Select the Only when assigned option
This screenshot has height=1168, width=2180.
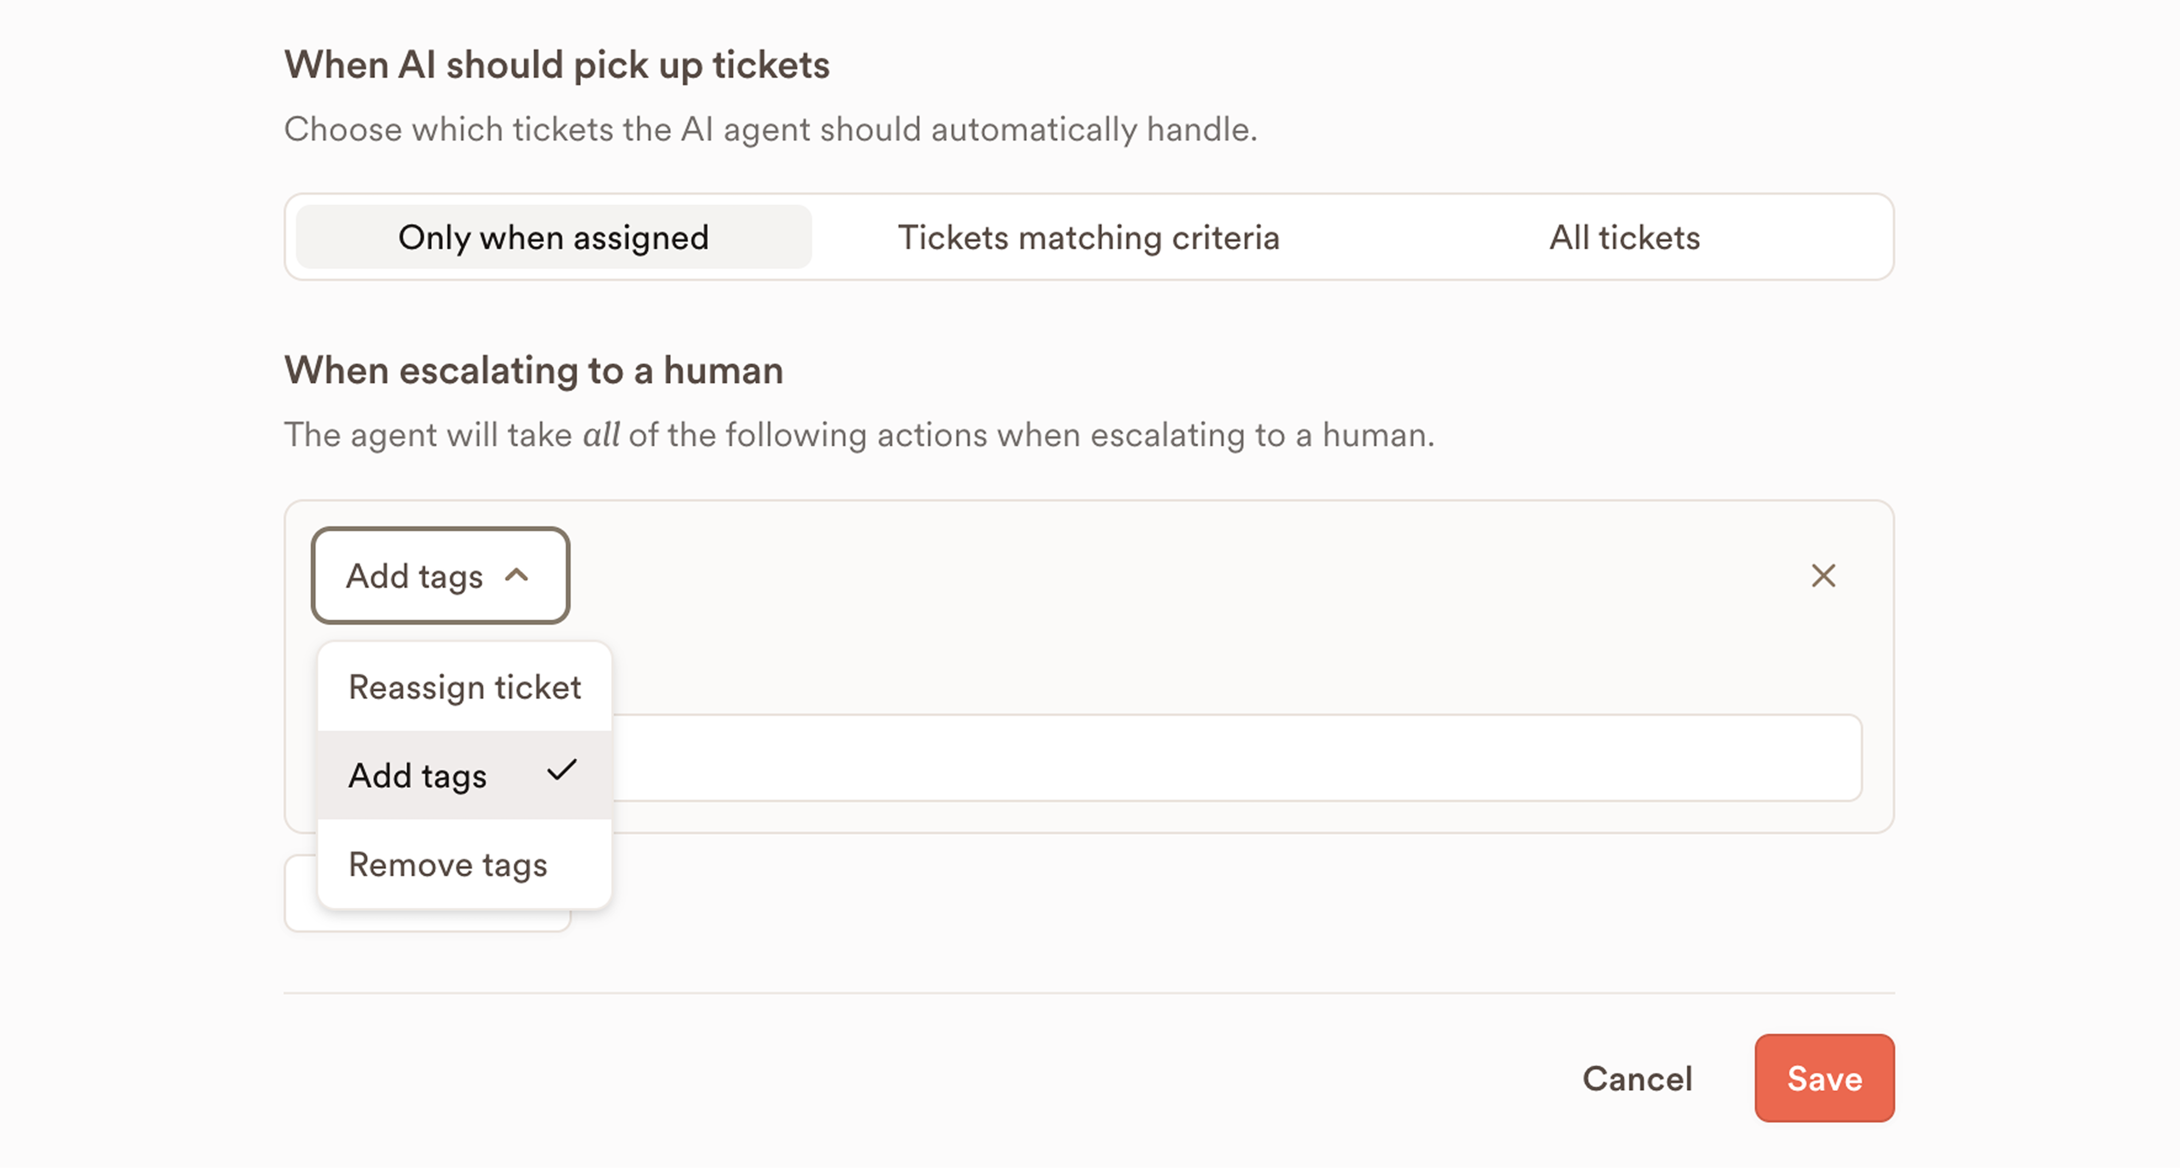point(553,238)
